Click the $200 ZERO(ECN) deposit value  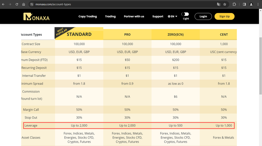coord(176,60)
